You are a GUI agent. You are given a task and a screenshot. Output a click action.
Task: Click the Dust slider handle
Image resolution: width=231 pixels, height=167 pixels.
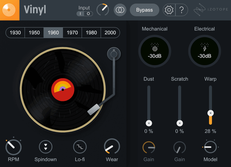point(149,123)
